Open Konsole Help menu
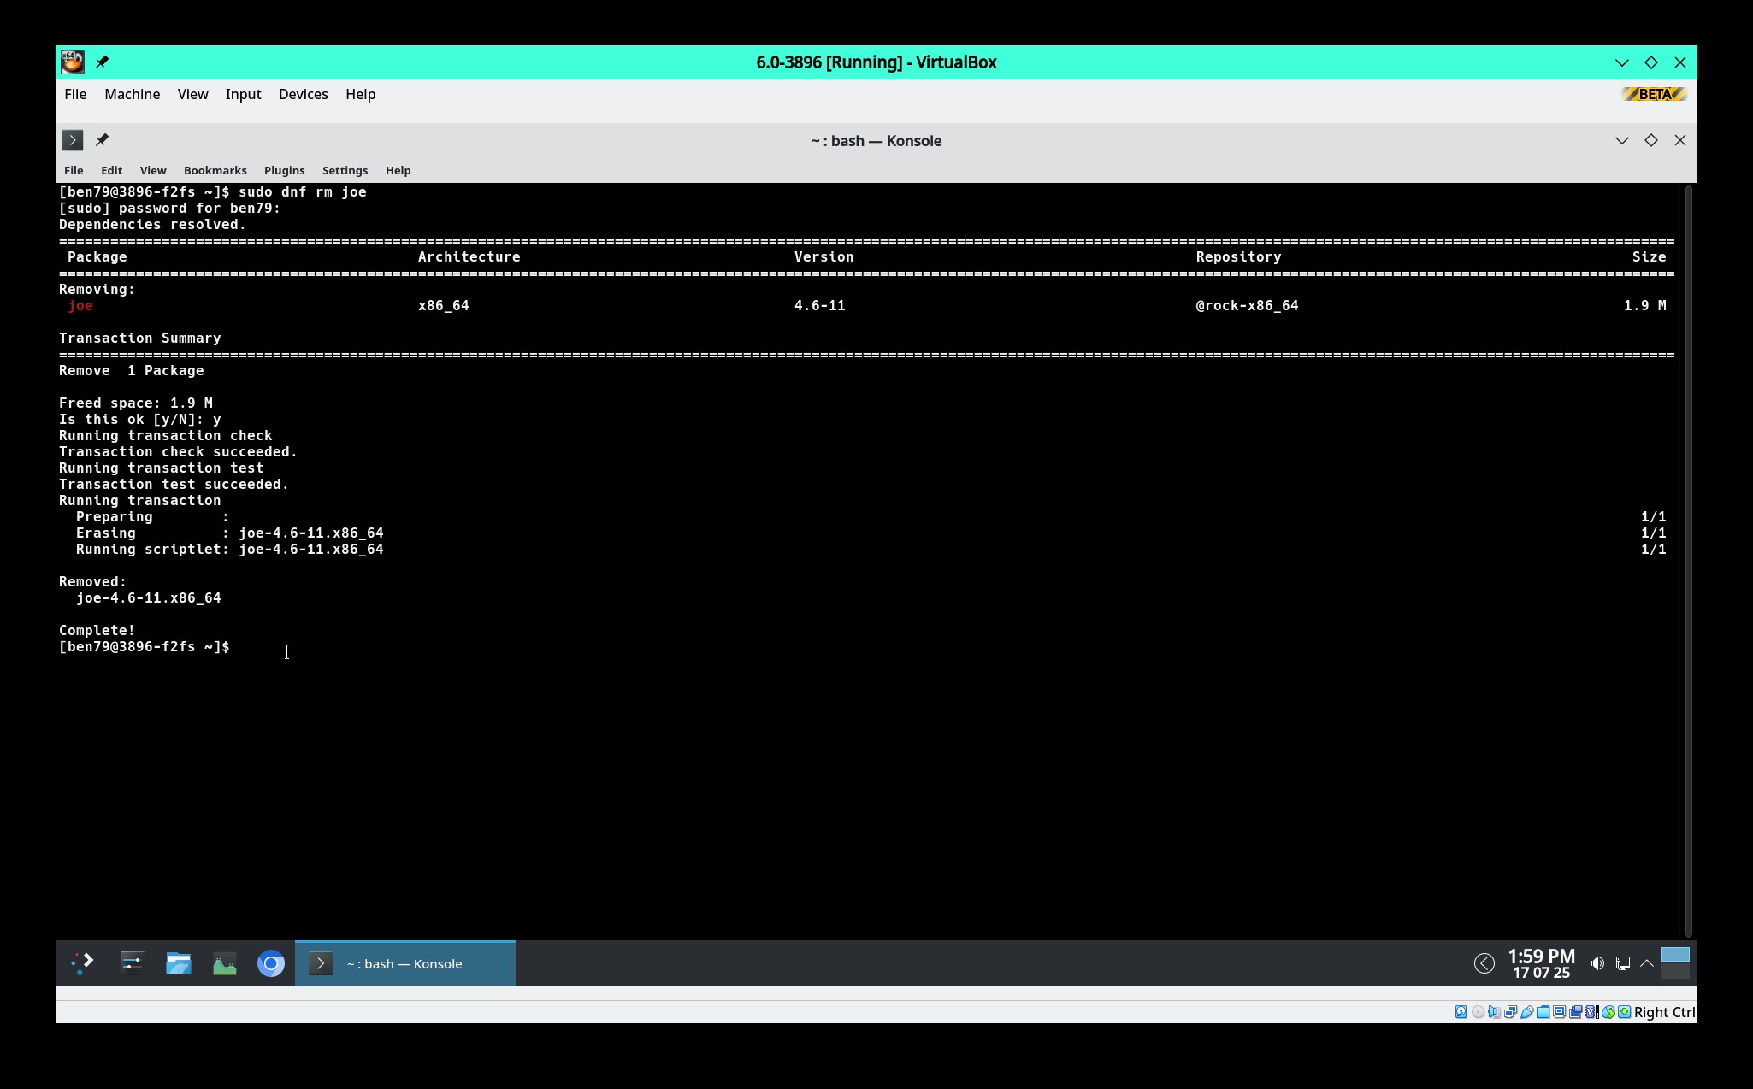Screen dimensions: 1753x1089 pos(398,170)
